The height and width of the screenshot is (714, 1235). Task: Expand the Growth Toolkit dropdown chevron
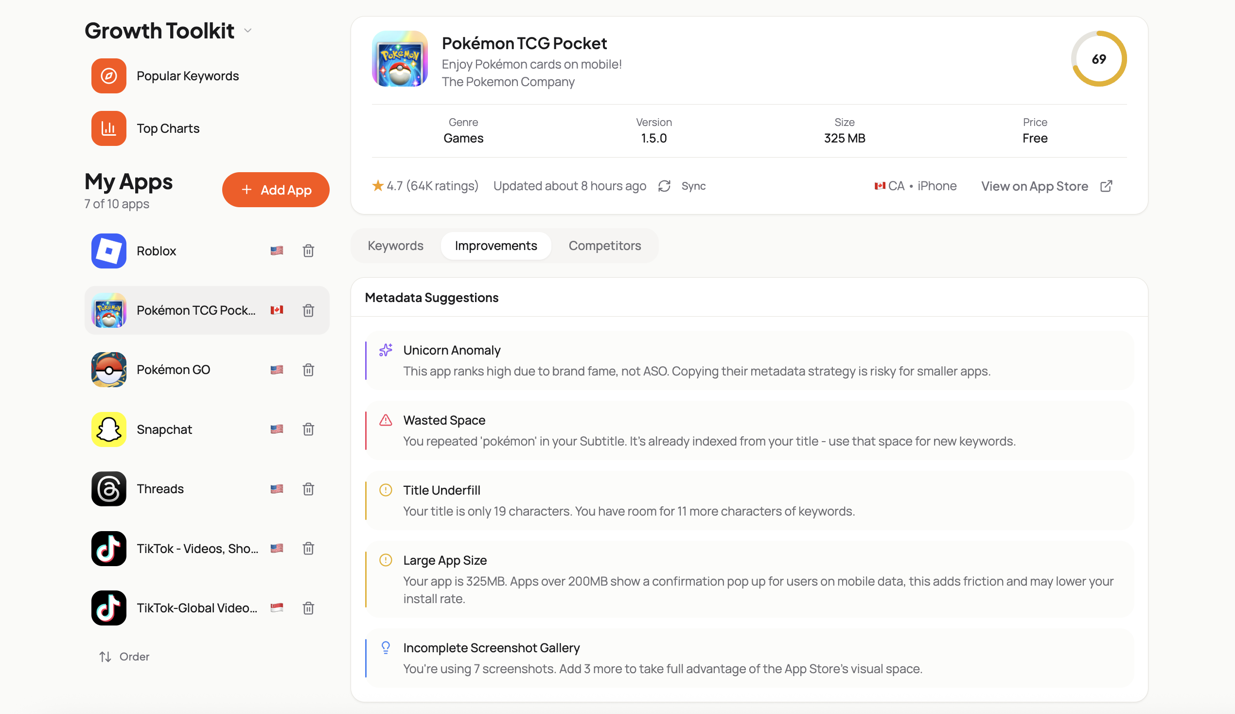pyautogui.click(x=248, y=31)
